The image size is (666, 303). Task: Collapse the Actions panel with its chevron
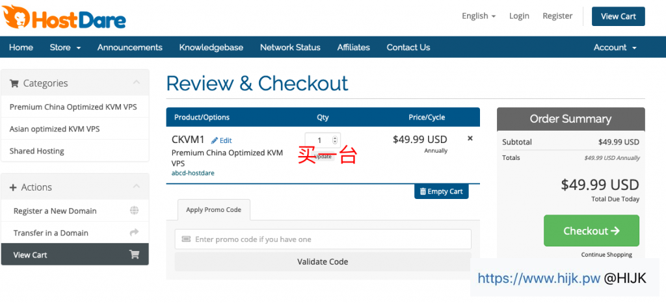[136, 187]
